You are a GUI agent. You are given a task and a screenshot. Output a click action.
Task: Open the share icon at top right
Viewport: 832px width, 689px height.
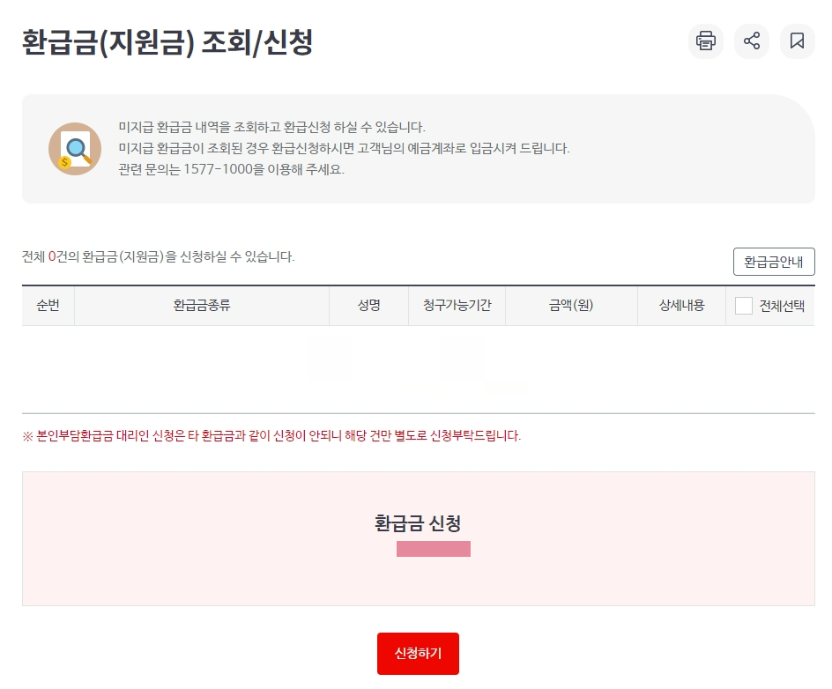click(751, 41)
